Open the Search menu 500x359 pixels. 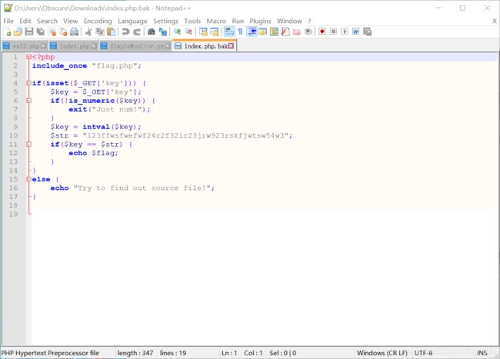[47, 21]
